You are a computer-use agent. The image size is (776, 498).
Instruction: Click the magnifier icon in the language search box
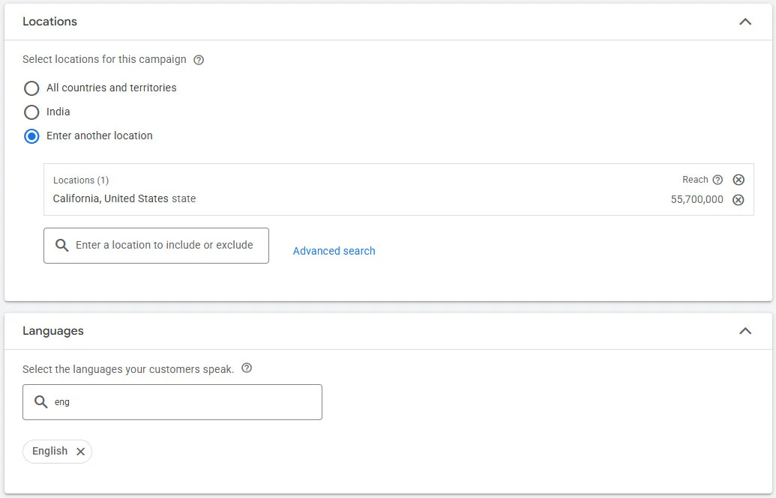point(41,402)
